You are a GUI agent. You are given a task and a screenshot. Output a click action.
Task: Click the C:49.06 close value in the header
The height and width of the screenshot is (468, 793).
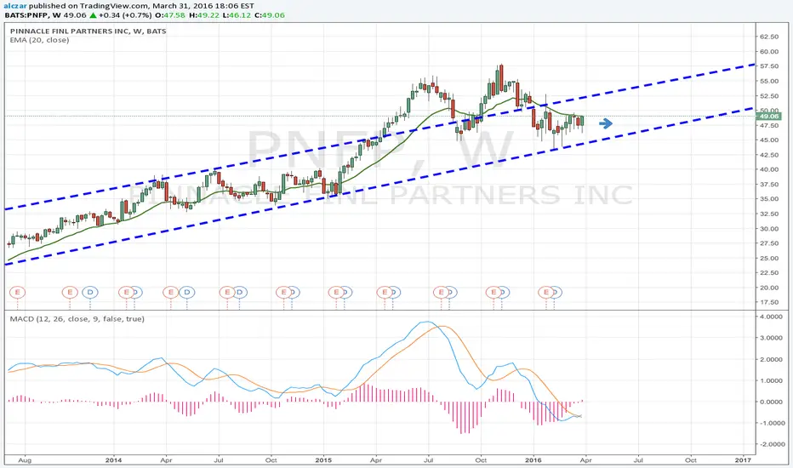tap(270, 15)
